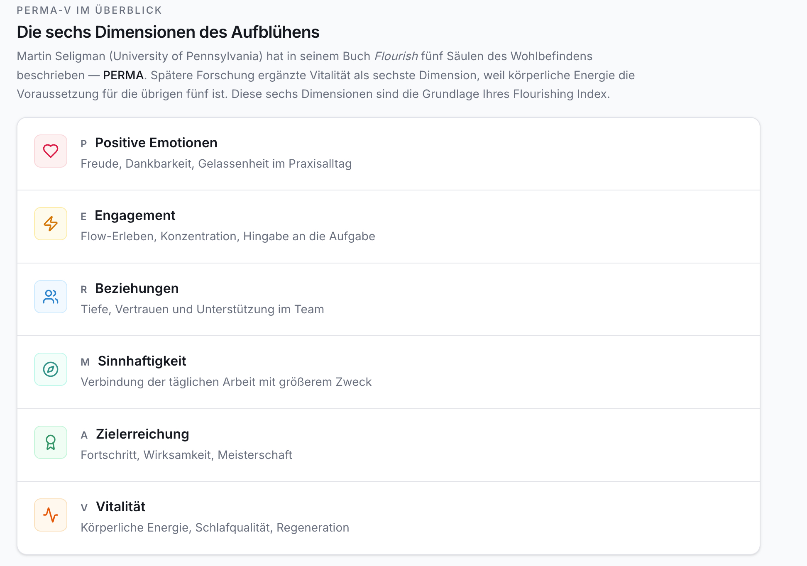
Task: Select the Engagement heading
Action: pyautogui.click(x=135, y=215)
